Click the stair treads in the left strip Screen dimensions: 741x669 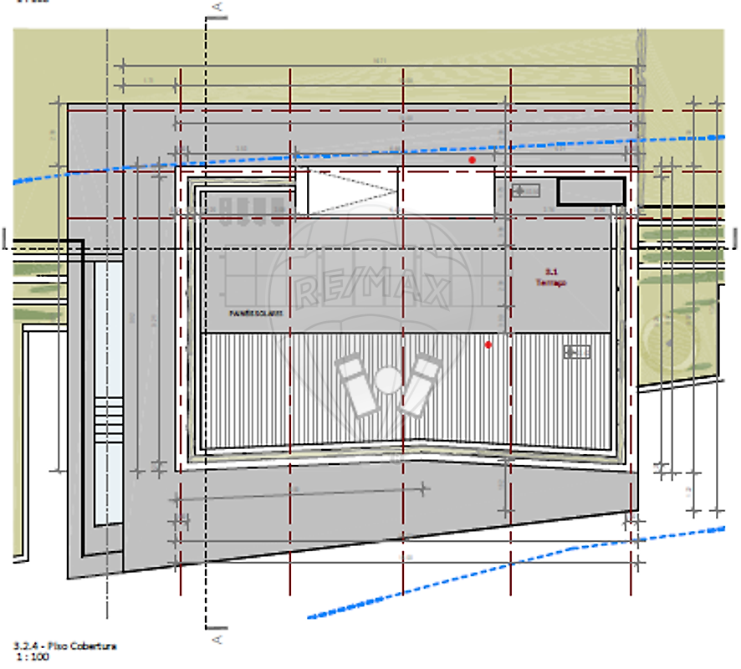[108, 420]
